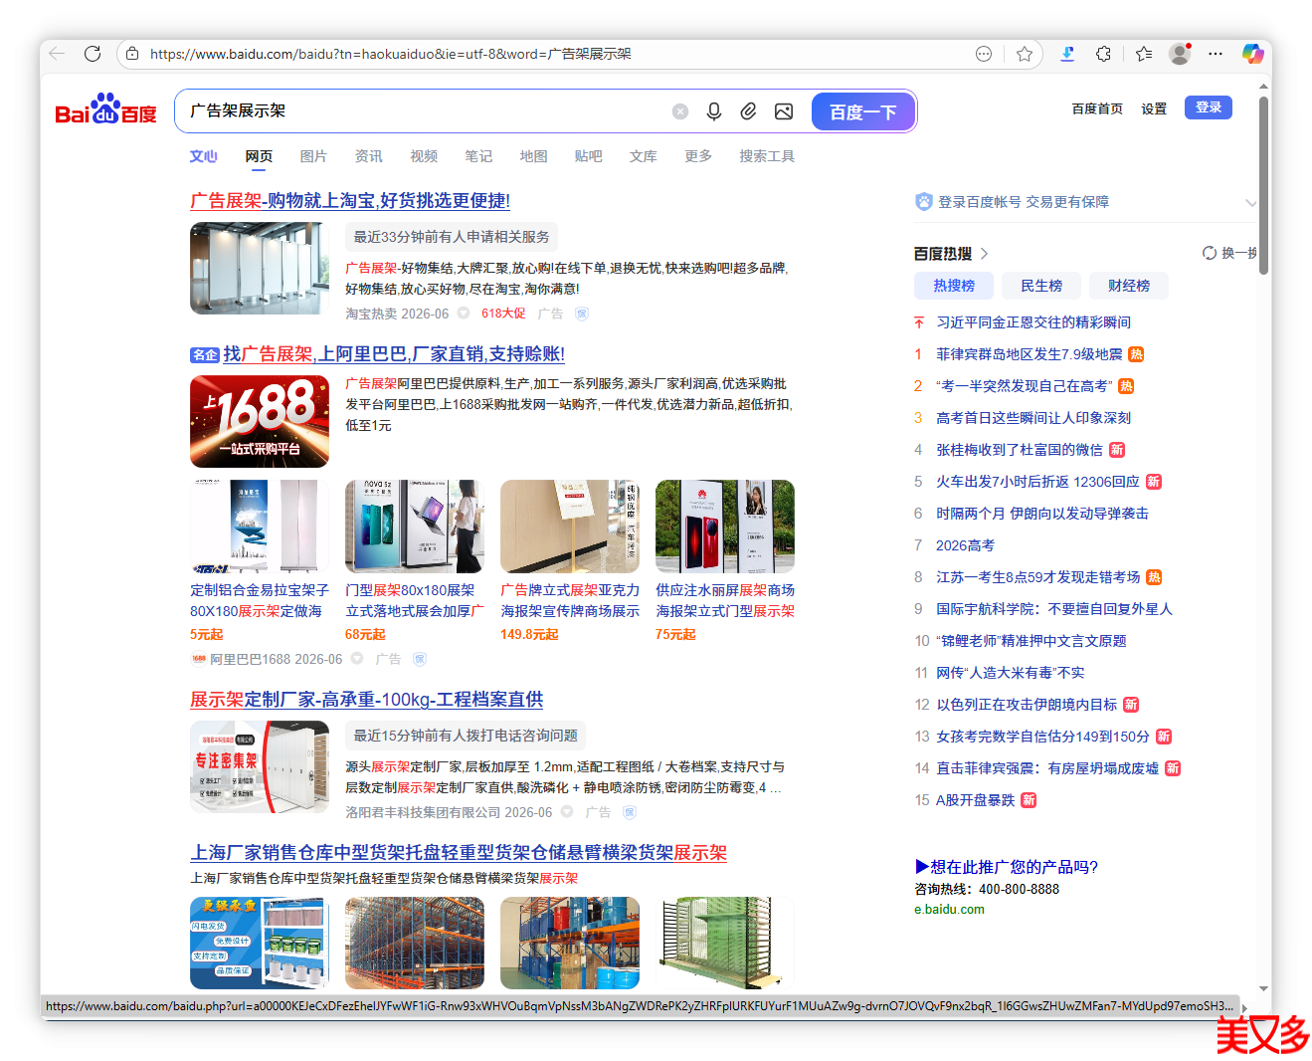
Task: Select the 网页 results tab
Action: [259, 156]
